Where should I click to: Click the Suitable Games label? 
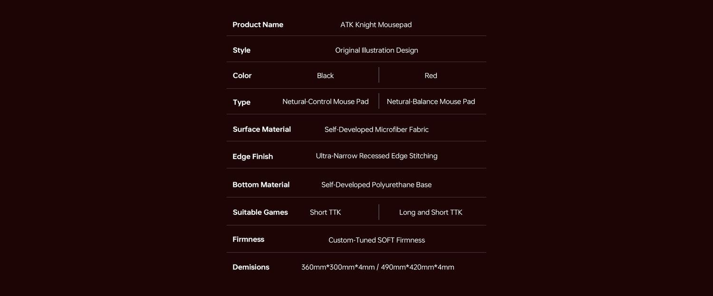tap(260, 212)
